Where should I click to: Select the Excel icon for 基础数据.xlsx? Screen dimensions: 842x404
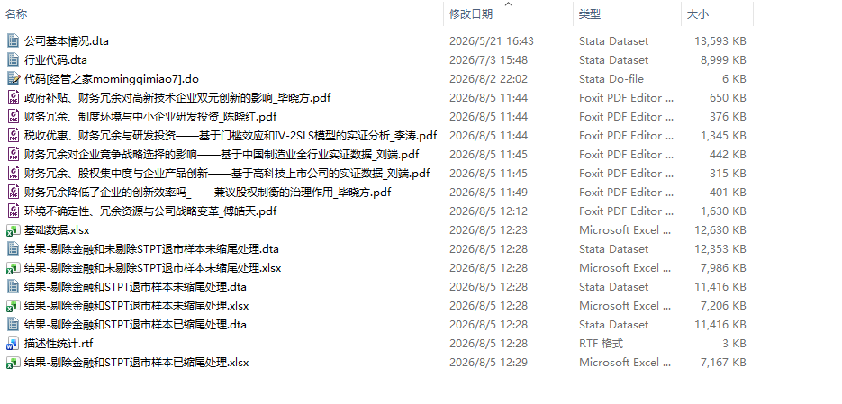(x=14, y=229)
